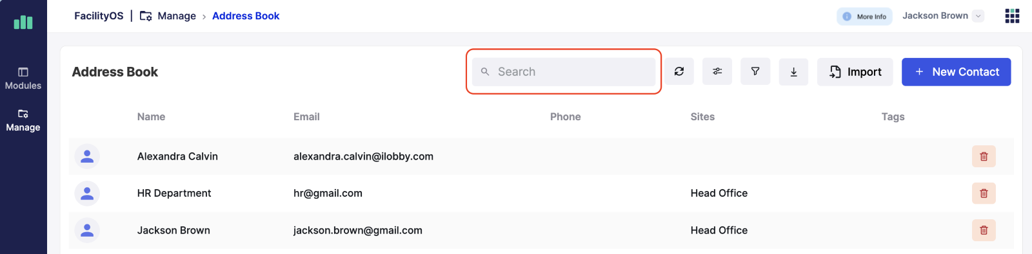Click the refresh icon in the toolbar
Image resolution: width=1032 pixels, height=254 pixels.
point(679,71)
